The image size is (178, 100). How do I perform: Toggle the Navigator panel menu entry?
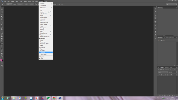coord(46,38)
